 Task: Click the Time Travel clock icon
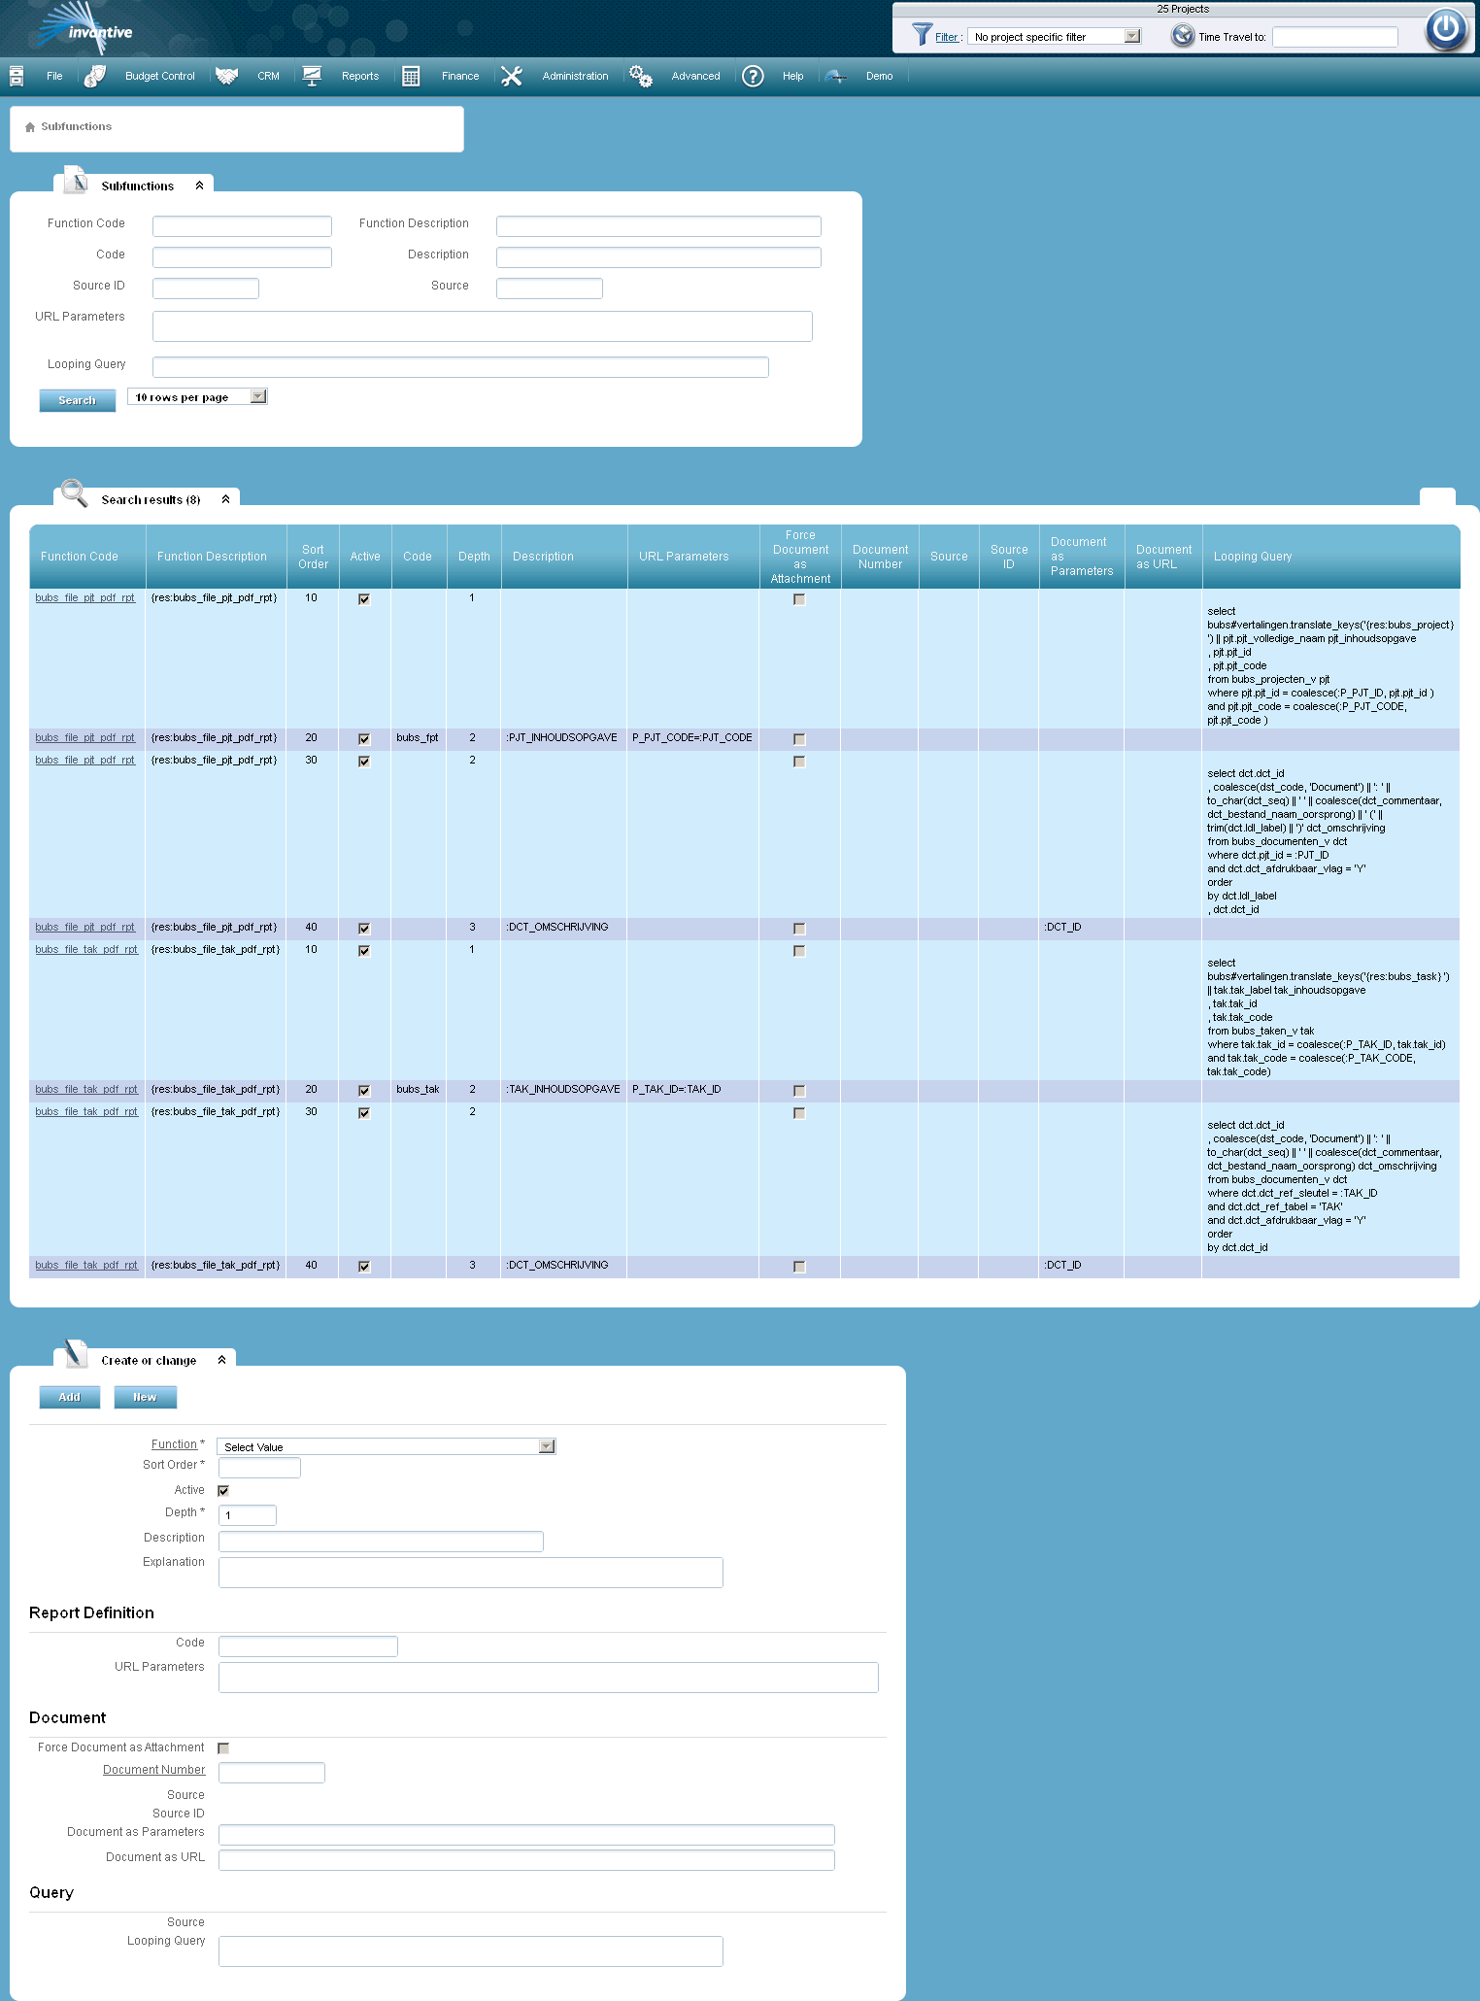[1182, 36]
